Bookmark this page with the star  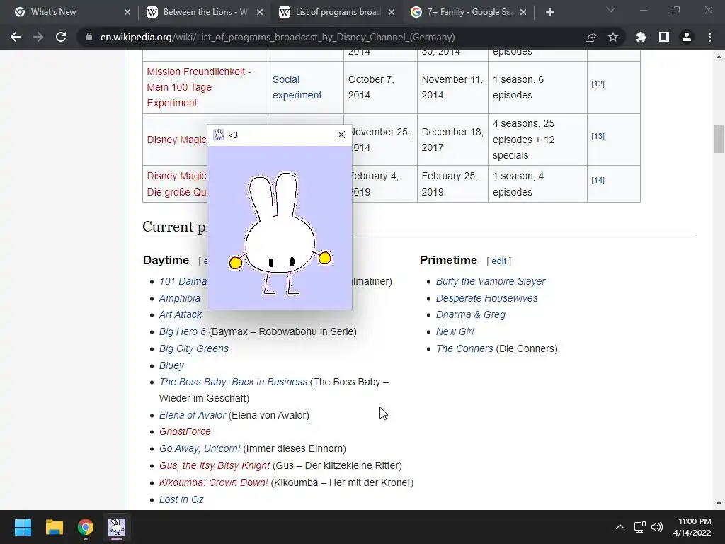click(613, 37)
